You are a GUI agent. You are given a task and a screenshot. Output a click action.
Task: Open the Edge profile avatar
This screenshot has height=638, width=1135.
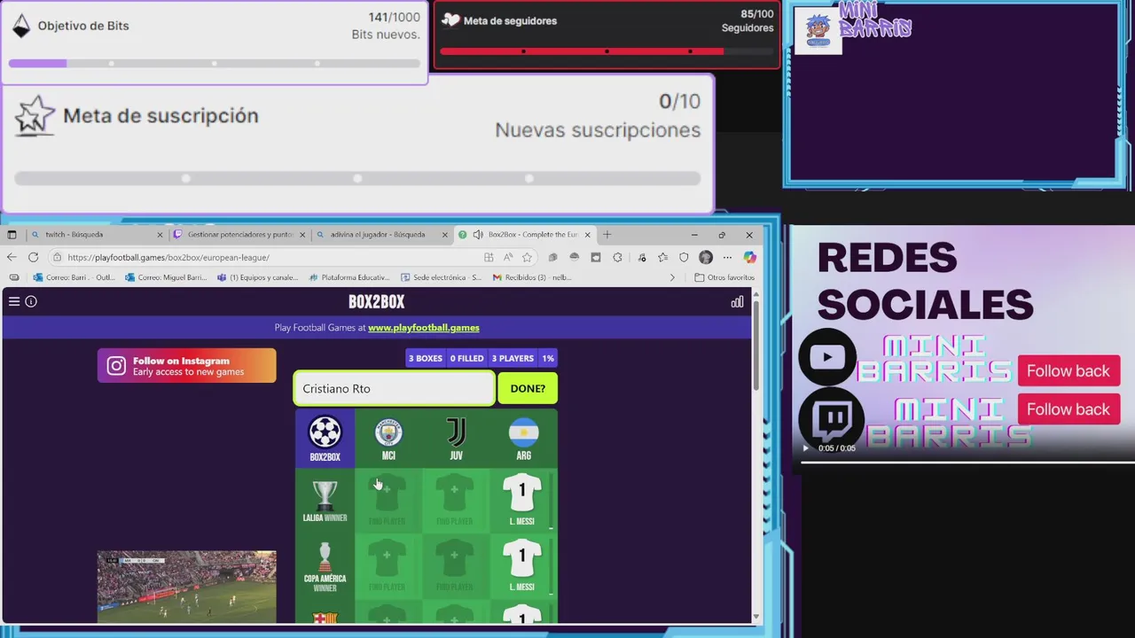pyautogui.click(x=706, y=257)
